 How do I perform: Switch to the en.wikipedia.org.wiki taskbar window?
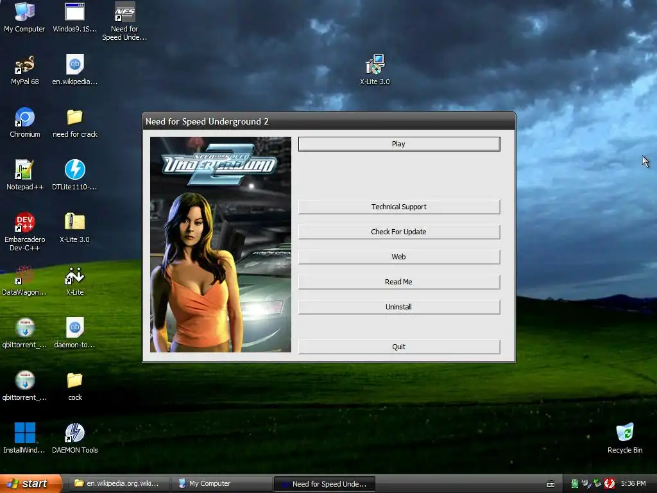coord(119,484)
